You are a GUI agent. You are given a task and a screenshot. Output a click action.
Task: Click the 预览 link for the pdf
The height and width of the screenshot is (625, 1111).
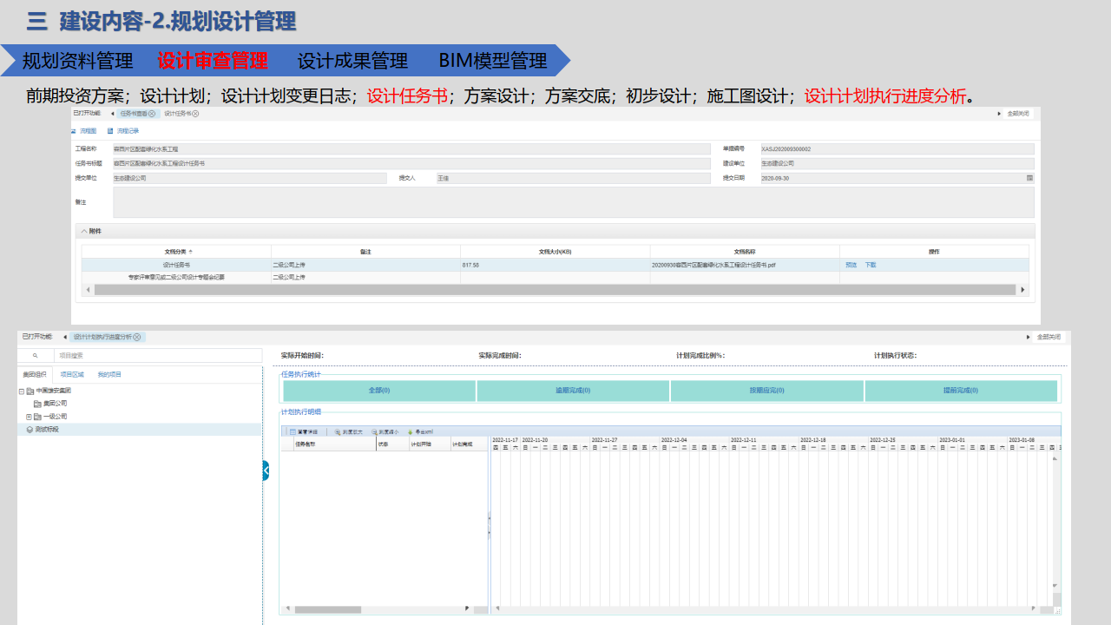pyautogui.click(x=851, y=265)
